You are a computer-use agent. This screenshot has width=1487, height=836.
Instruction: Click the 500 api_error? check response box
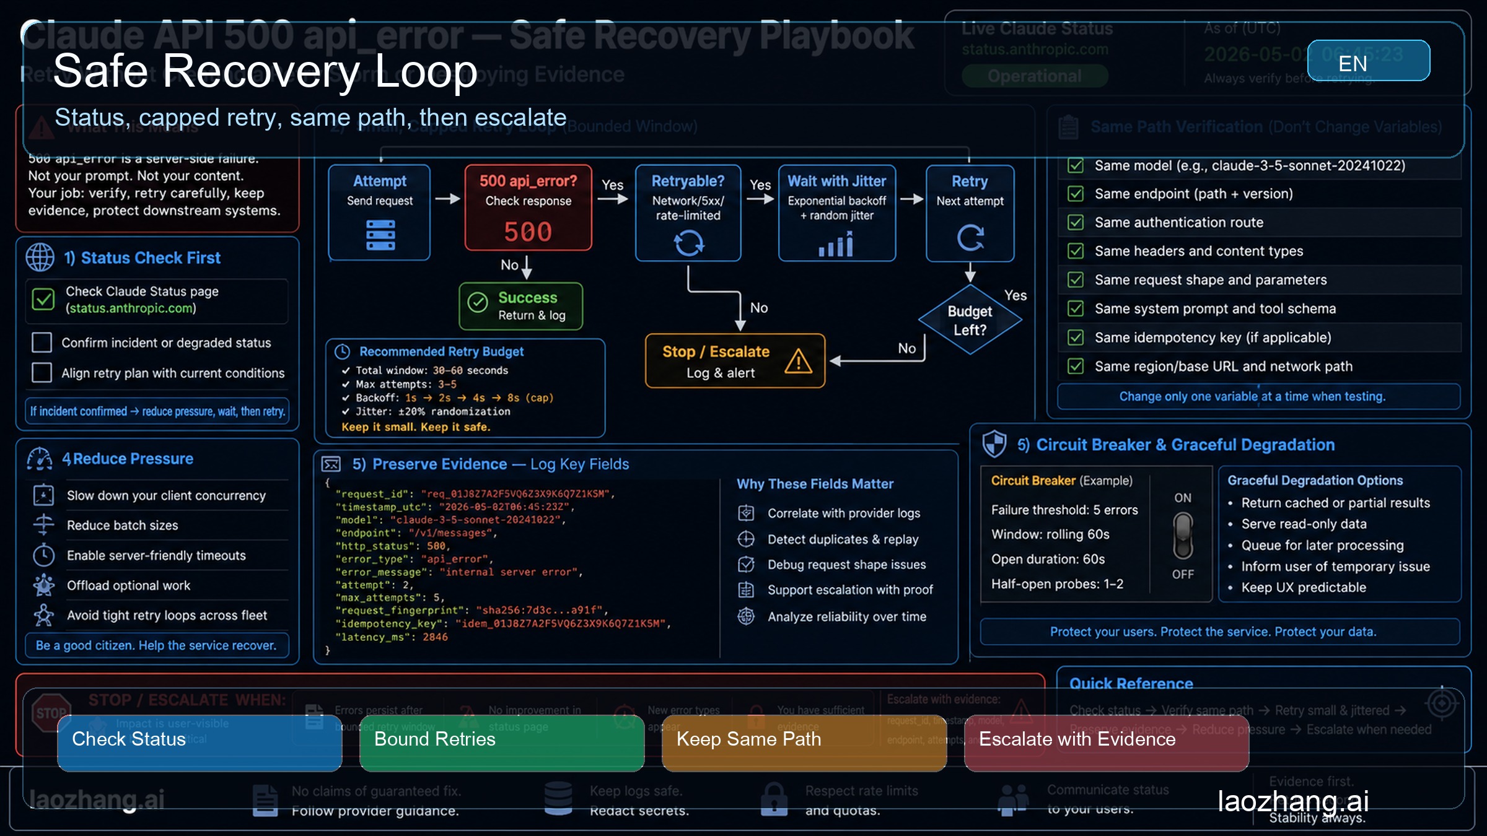tap(528, 208)
